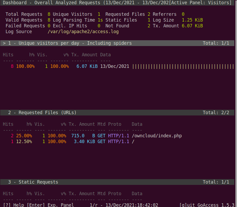Click the HTTP/1.1 protocol of /owncloud/index.php row
237x207 pixels.
(118, 136)
